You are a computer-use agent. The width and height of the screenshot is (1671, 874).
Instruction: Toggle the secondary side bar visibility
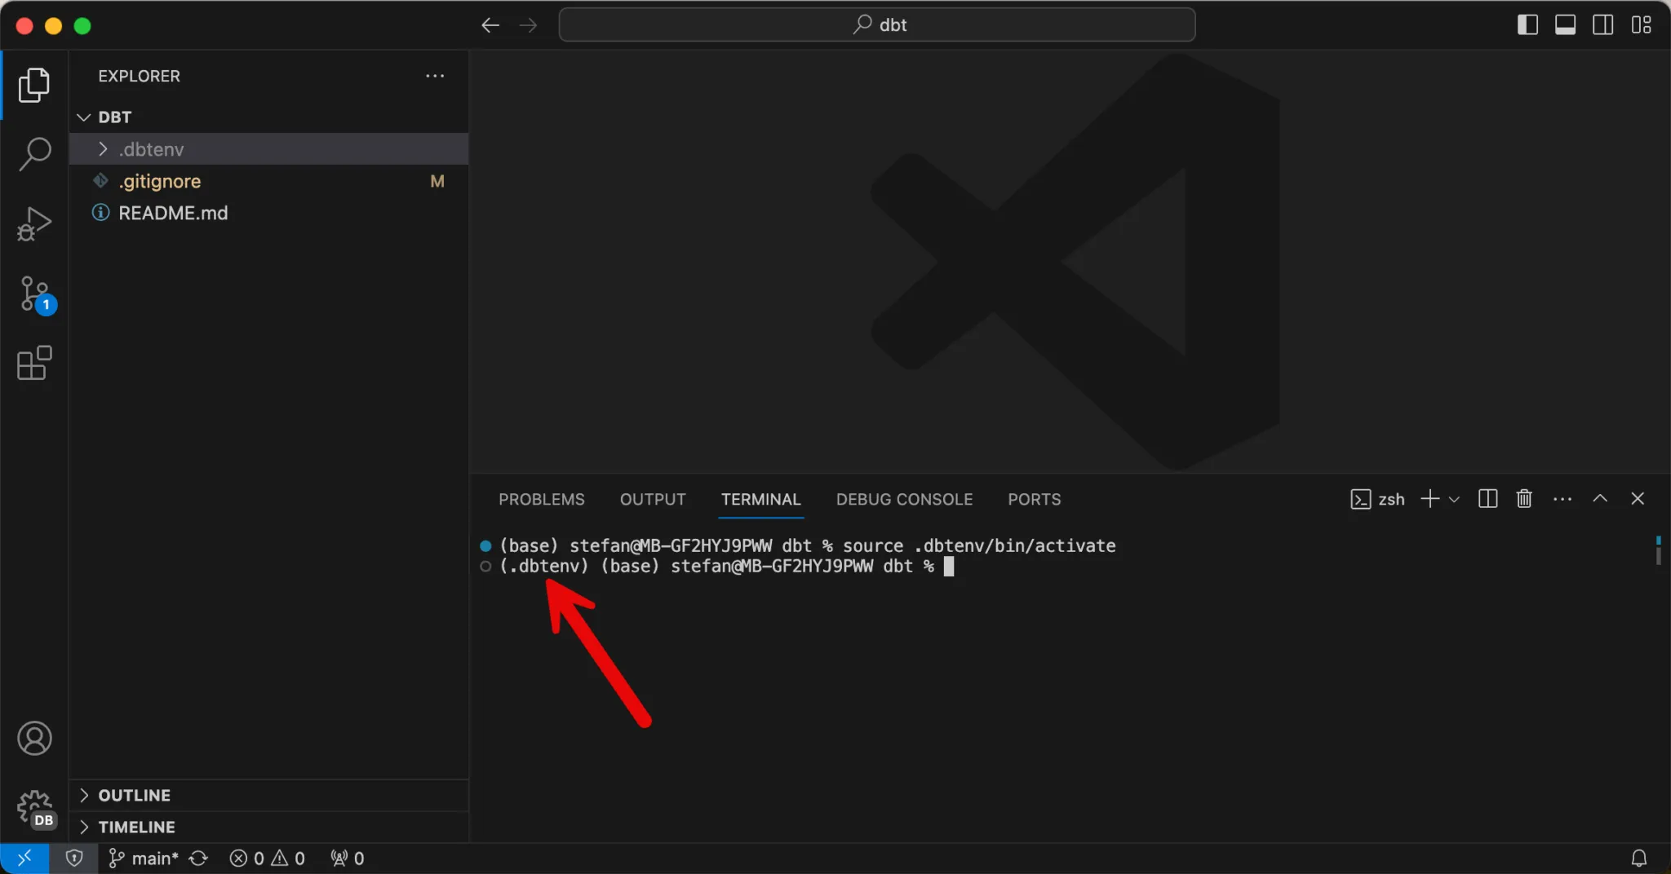1602,25
